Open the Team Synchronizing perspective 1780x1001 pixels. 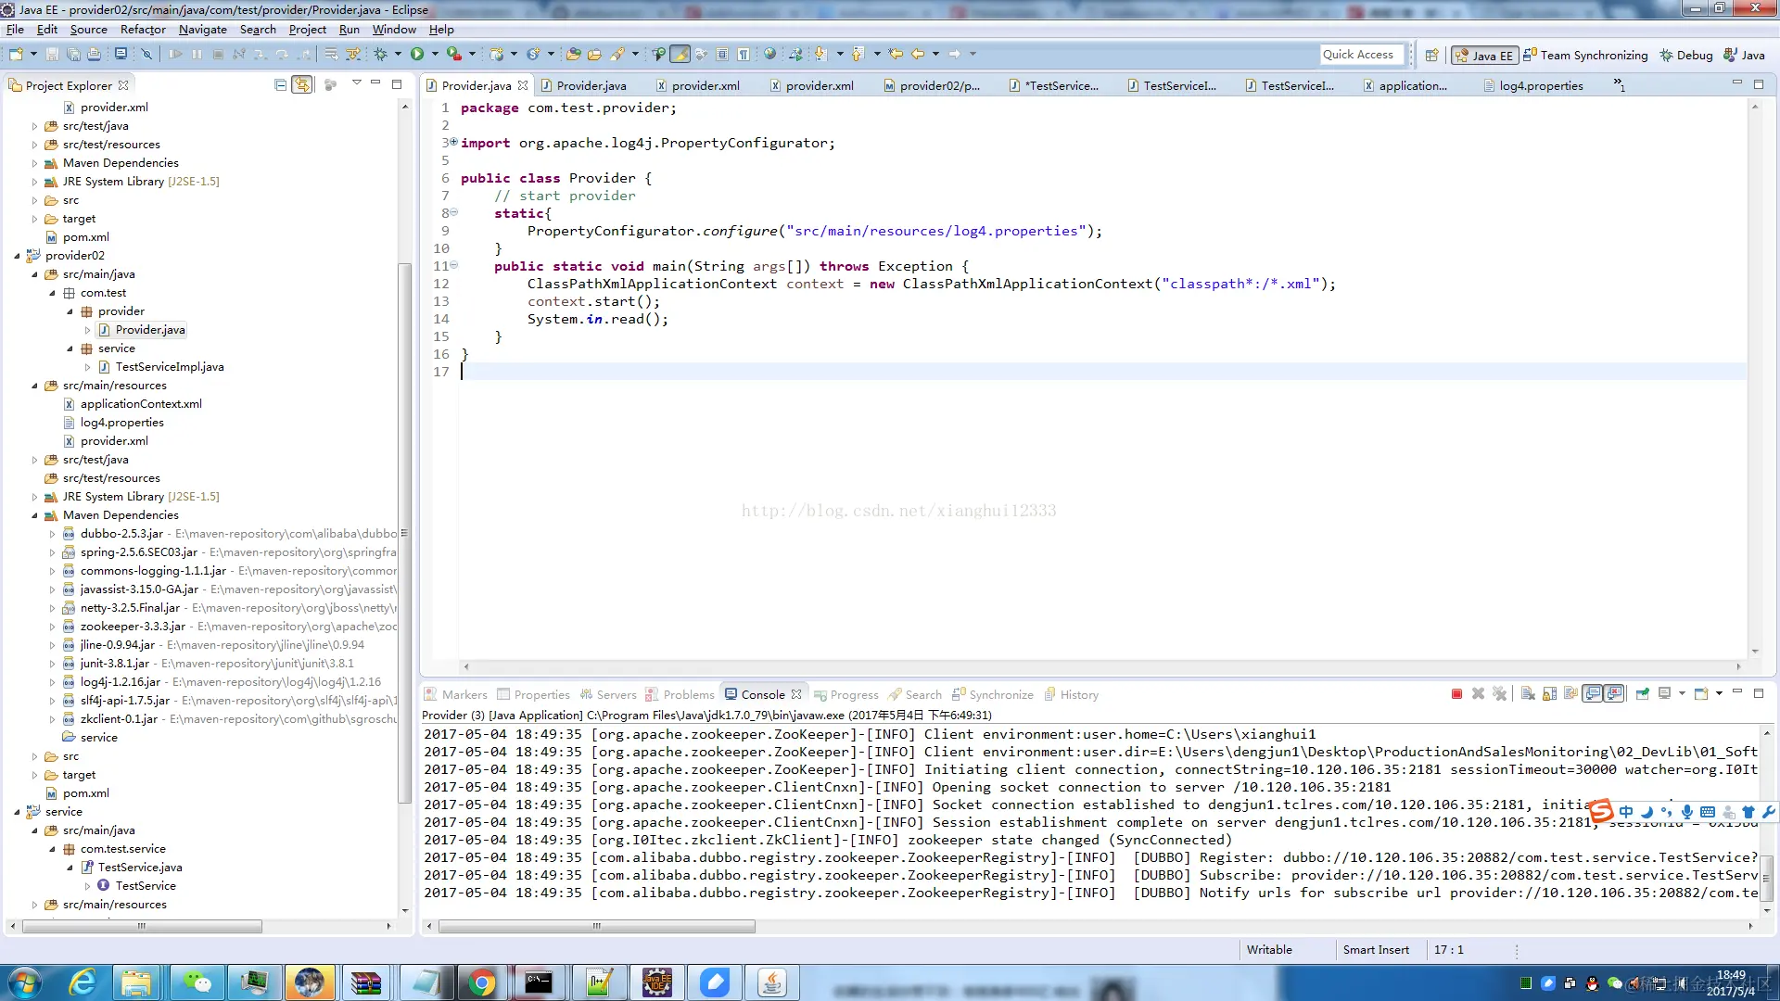(x=1585, y=55)
